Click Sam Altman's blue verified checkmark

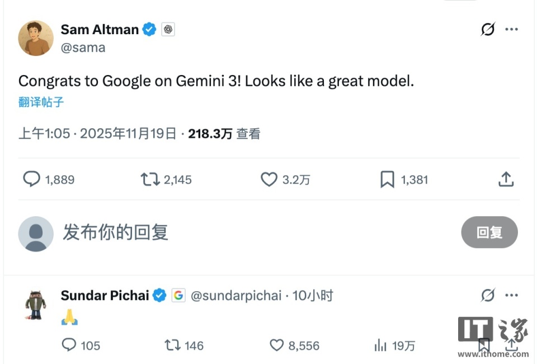point(148,29)
